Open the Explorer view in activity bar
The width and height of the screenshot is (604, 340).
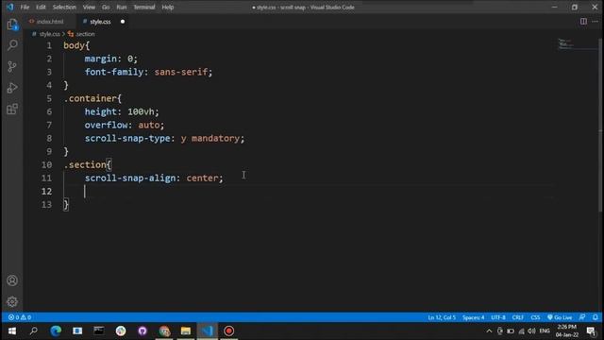point(12,25)
